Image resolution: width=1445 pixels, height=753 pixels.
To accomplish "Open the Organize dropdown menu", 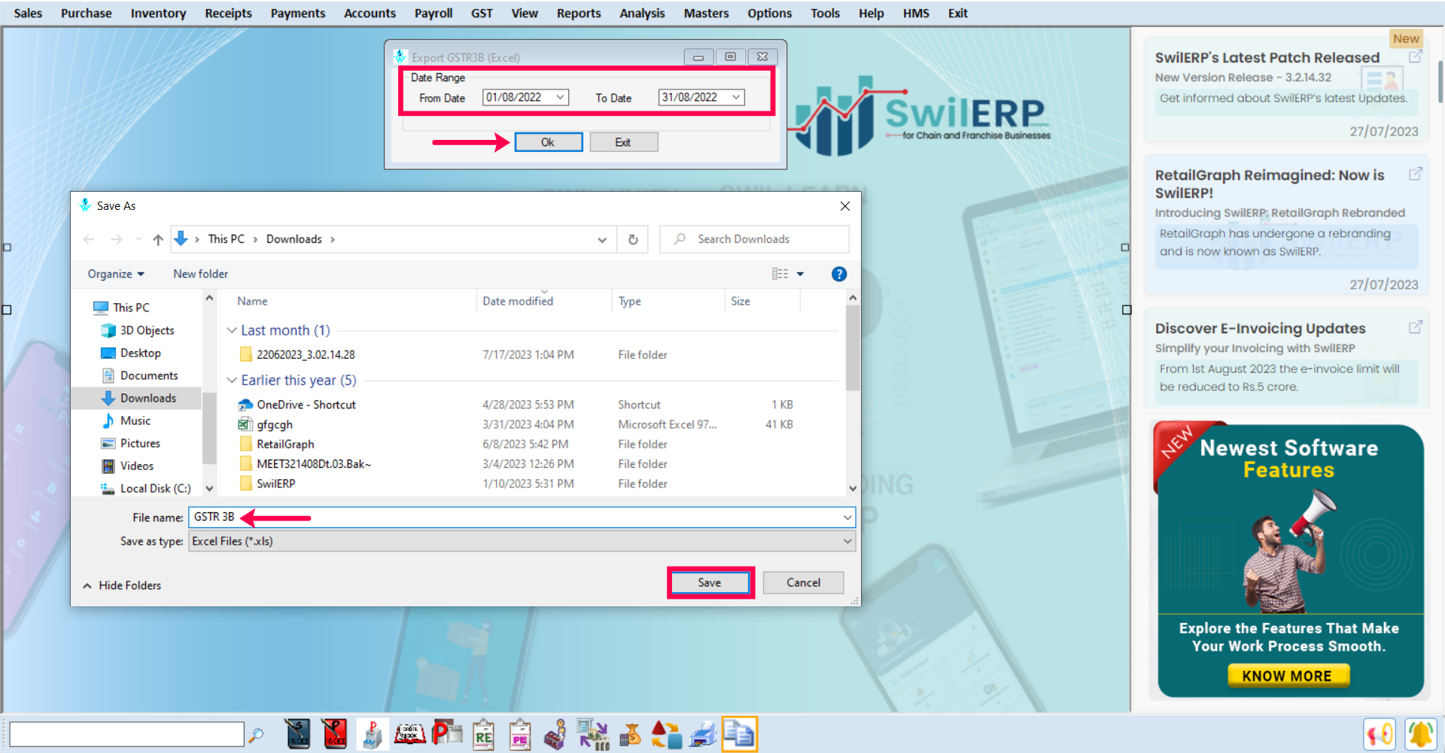I will tap(116, 274).
